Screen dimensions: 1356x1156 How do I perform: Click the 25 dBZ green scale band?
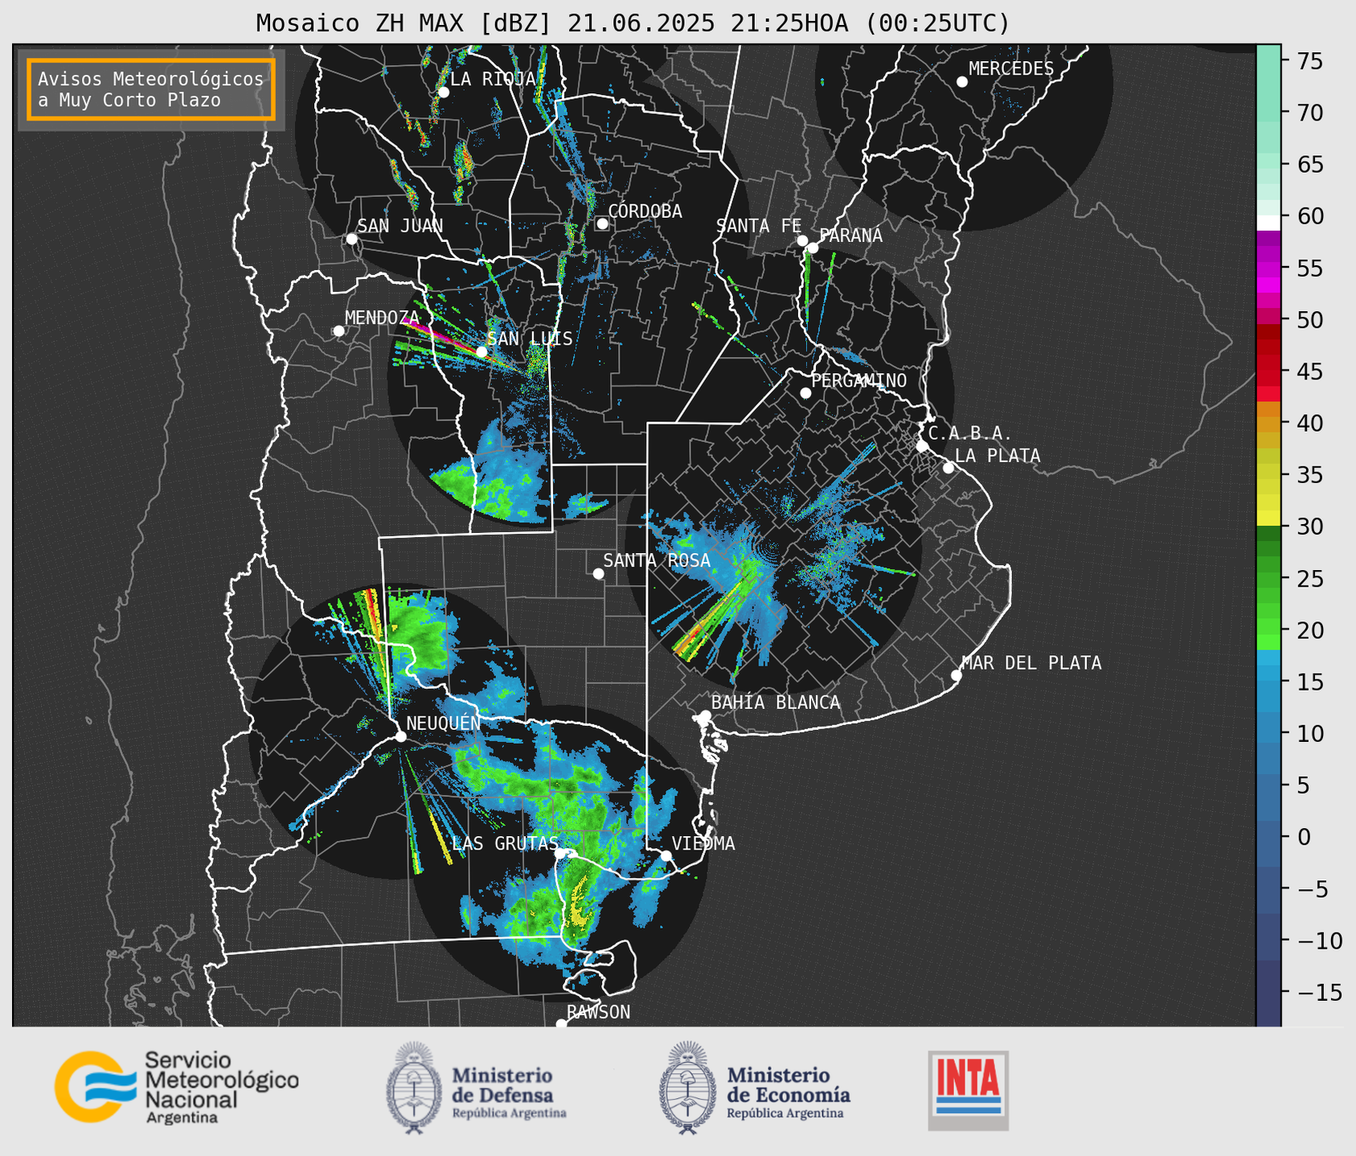point(1268,578)
